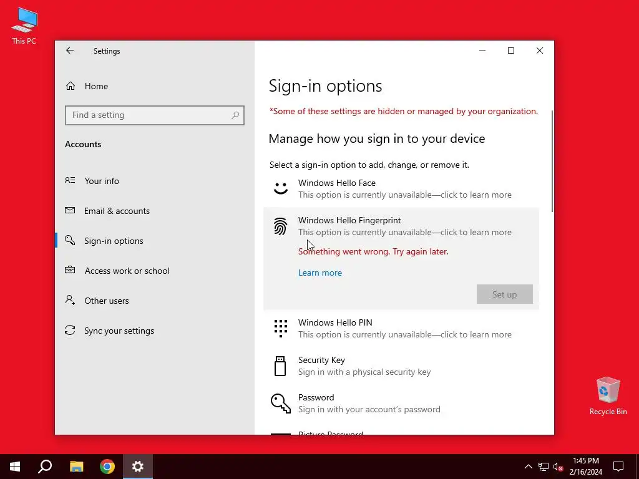Click the Password key icon
The height and width of the screenshot is (479, 639).
tap(281, 404)
